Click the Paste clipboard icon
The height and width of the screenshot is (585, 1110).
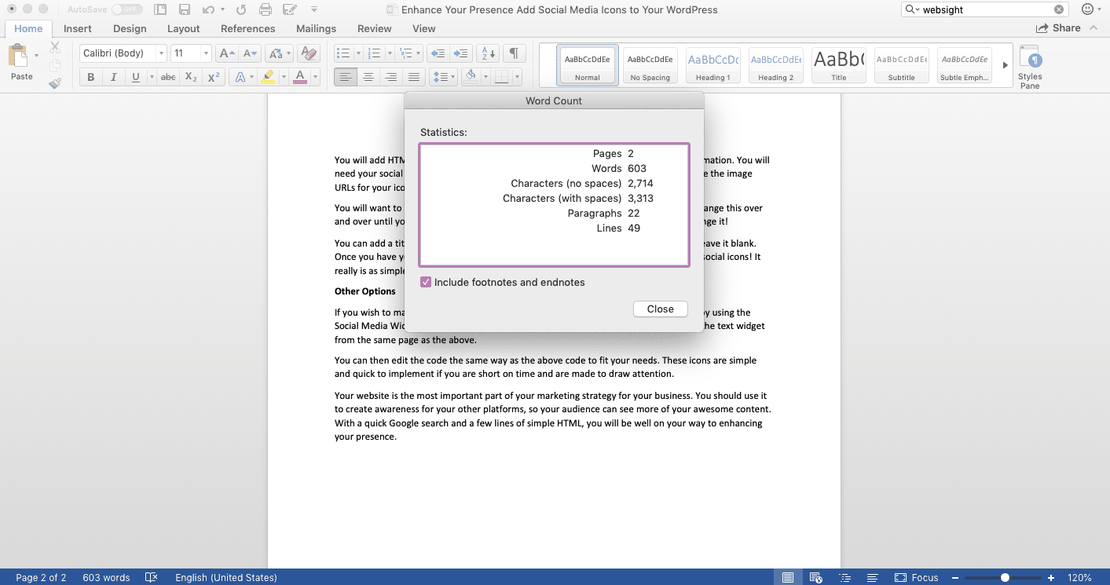coord(18,57)
